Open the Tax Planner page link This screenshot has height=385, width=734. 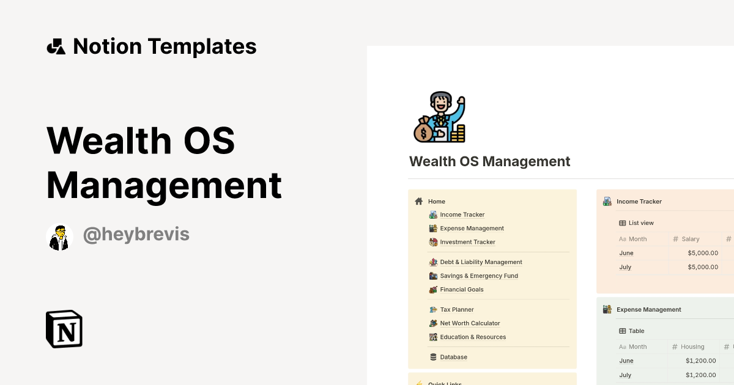click(x=456, y=309)
